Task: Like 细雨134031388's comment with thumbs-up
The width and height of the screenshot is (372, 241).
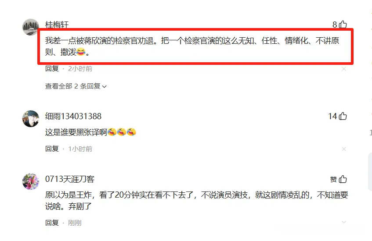Action: click(x=343, y=116)
